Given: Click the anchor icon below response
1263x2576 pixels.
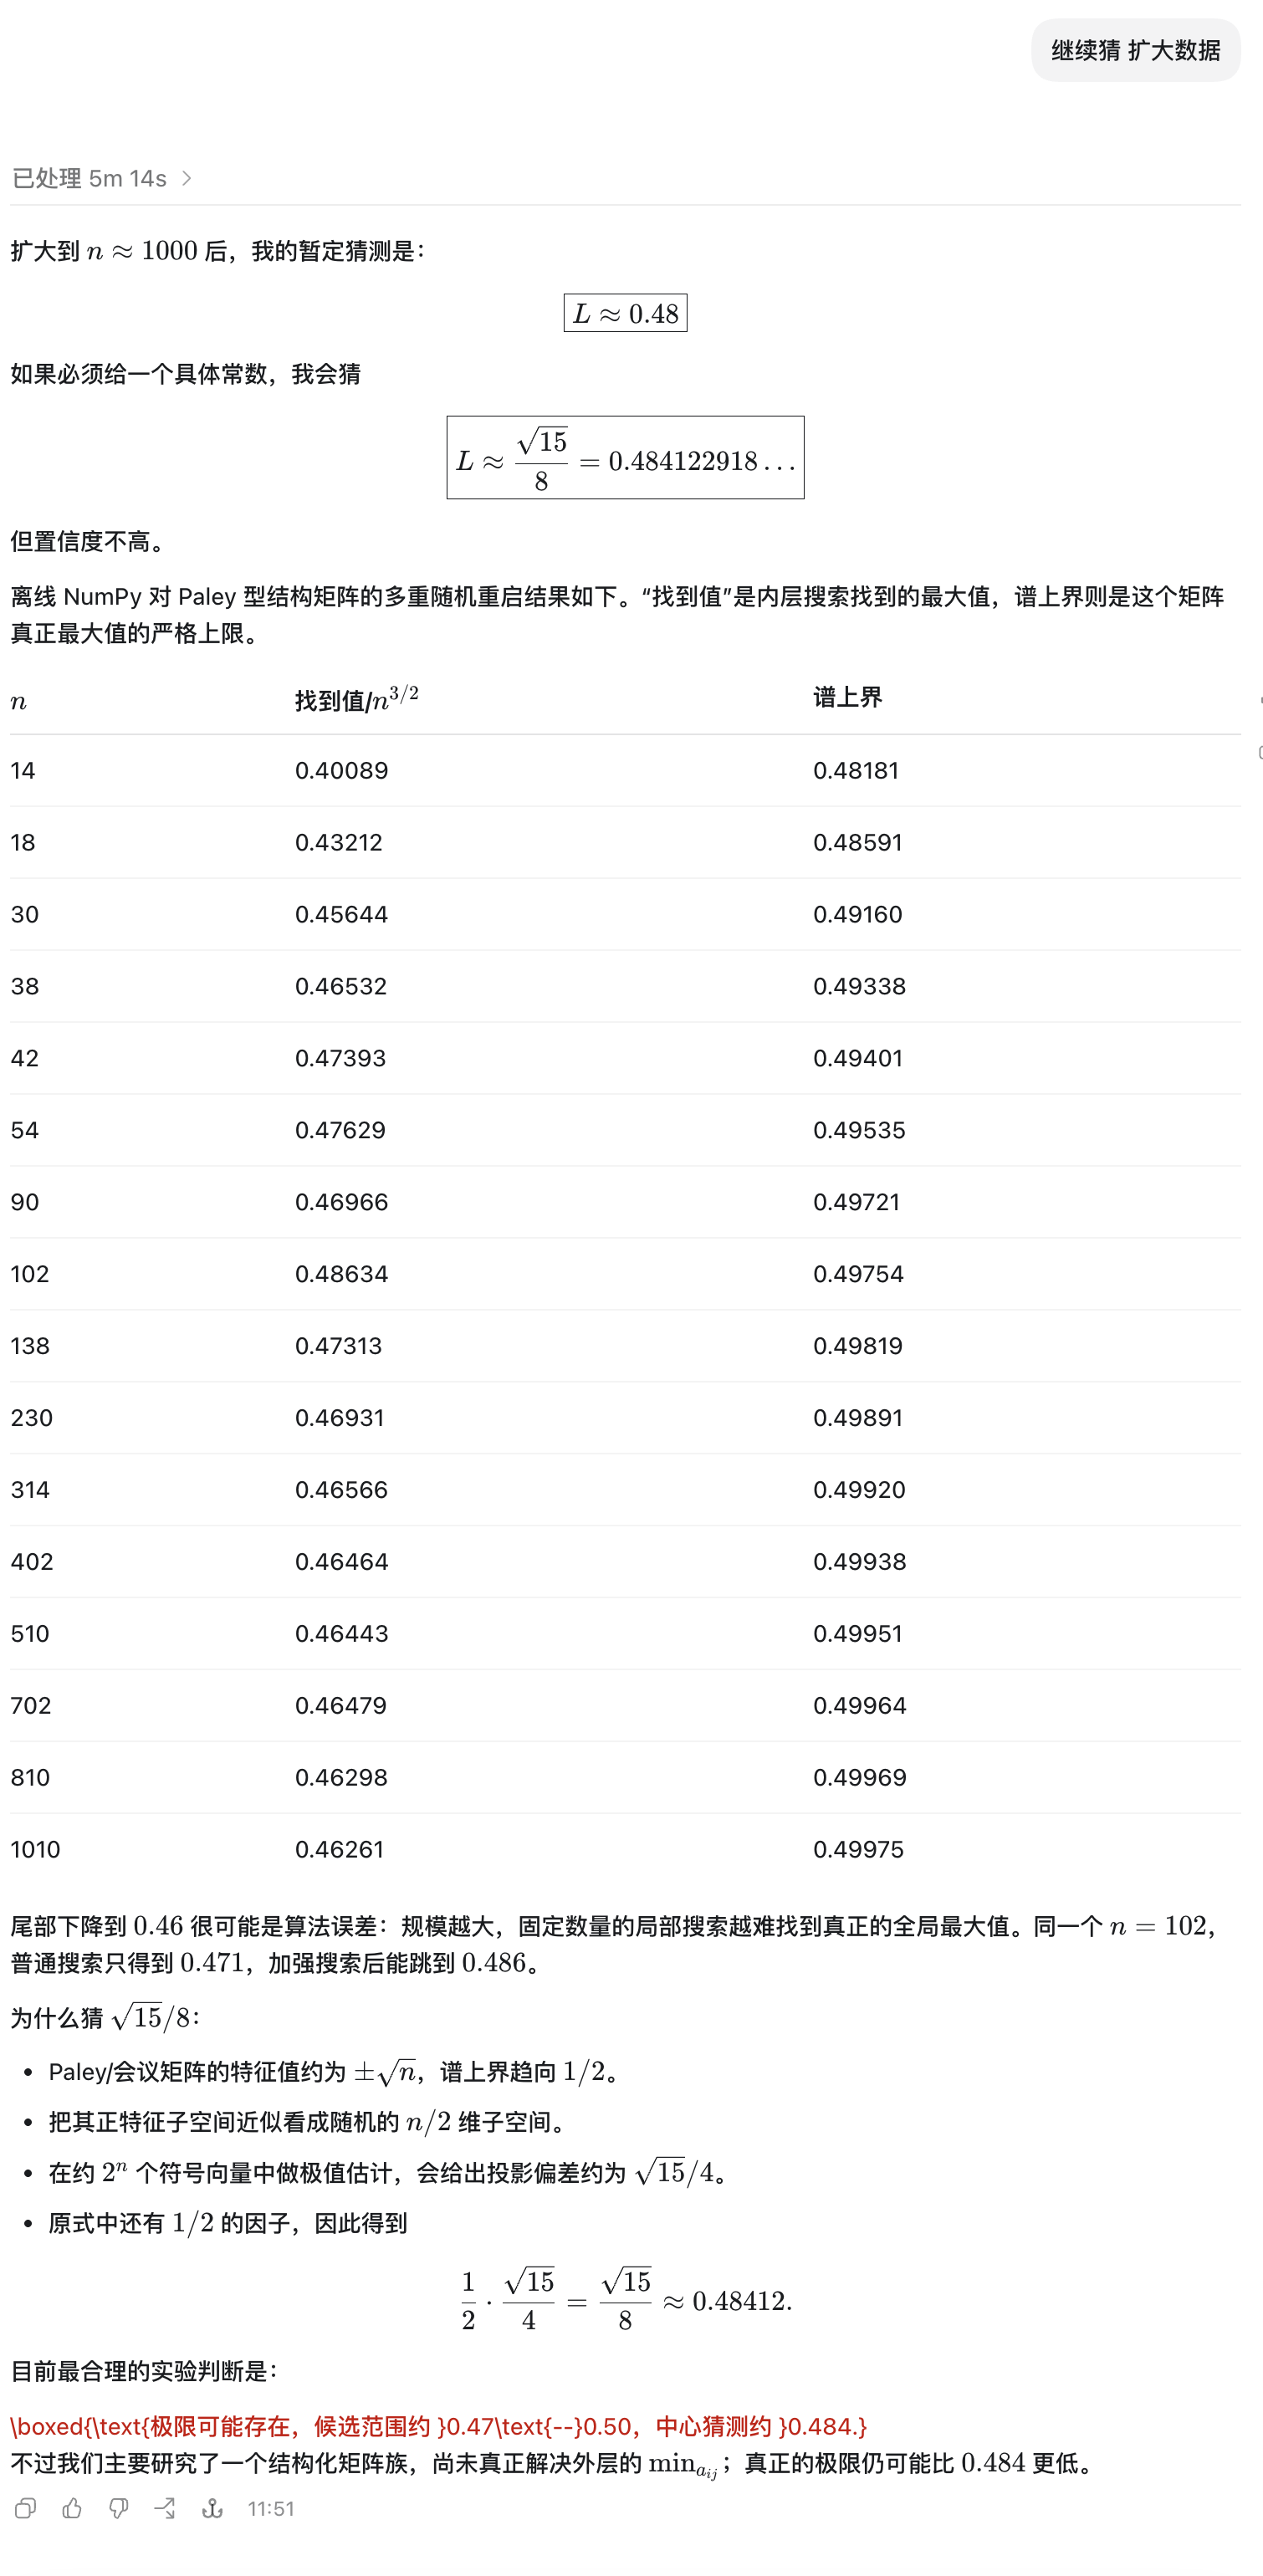Looking at the screenshot, I should (212, 2508).
